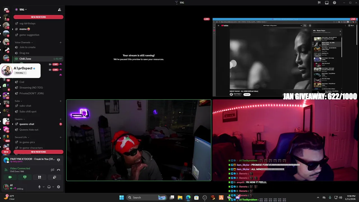The width and height of the screenshot is (359, 202).
Task: Join the 'Drag me' voice channel
Action: (x=38, y=53)
